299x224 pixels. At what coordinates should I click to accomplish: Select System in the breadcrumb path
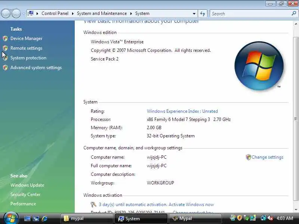pos(142,13)
